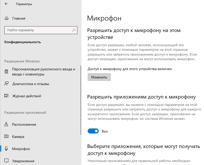
Task: Click the magnifier icon in the search box
Action: coord(74,30)
